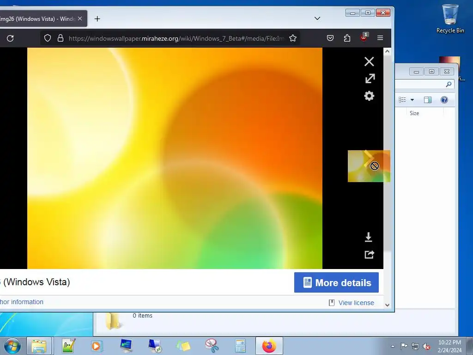The height and width of the screenshot is (355, 473).
Task: Open the Recycle Bin desktop icon
Action: pos(450,18)
